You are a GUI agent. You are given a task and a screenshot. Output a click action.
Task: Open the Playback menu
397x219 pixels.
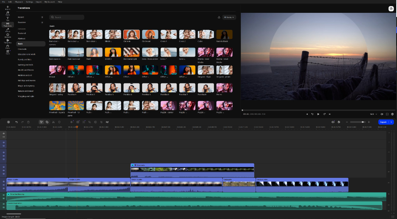[x=19, y=2]
